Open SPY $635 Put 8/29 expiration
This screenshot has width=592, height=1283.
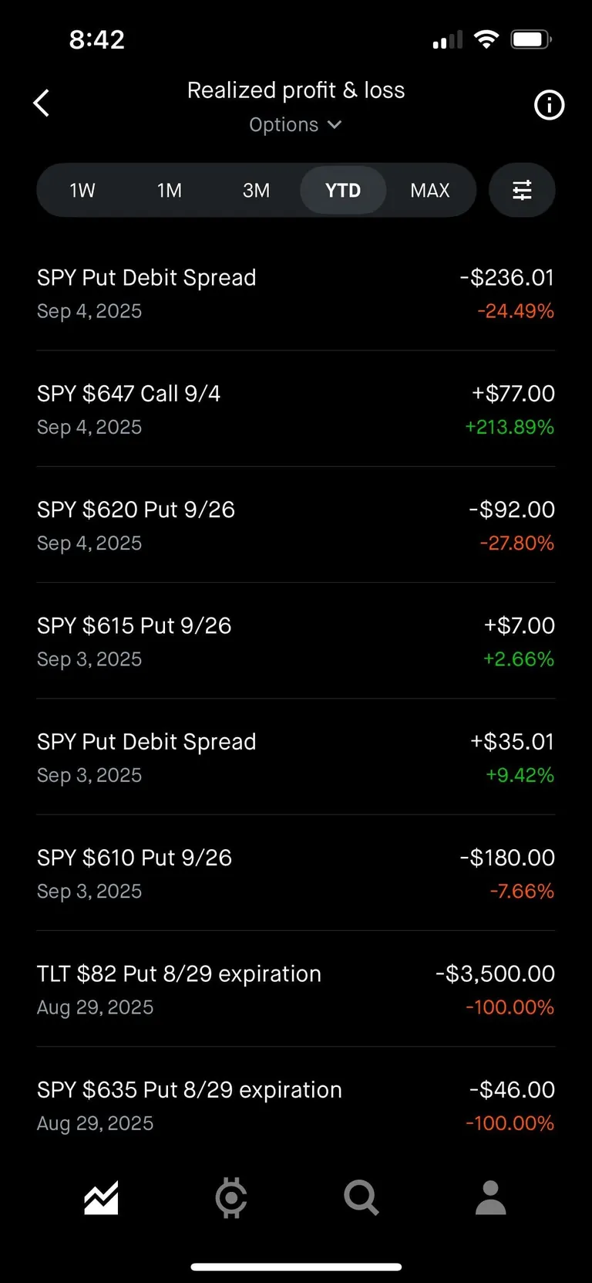tap(295, 1105)
